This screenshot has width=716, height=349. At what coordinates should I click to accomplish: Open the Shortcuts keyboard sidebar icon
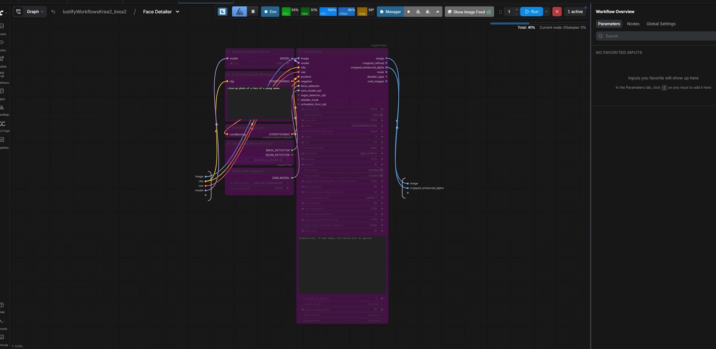2,340
